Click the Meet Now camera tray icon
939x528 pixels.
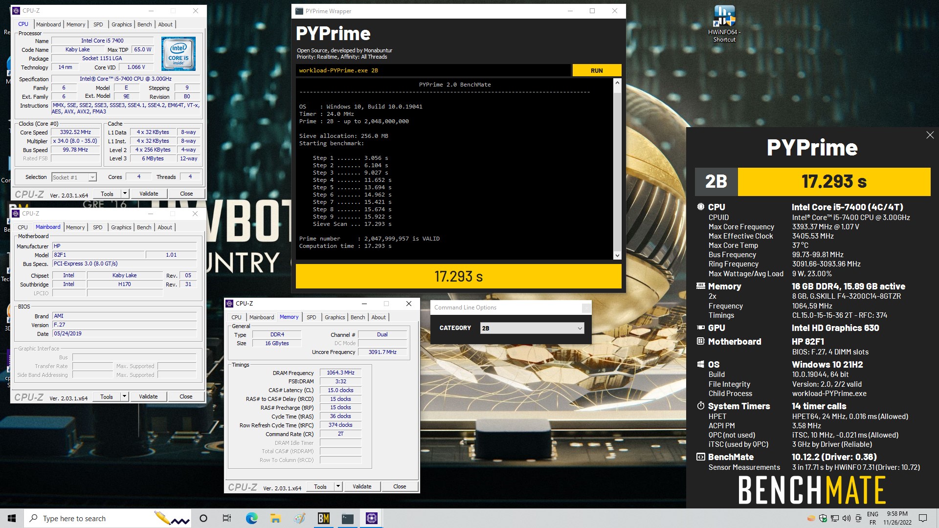858,518
